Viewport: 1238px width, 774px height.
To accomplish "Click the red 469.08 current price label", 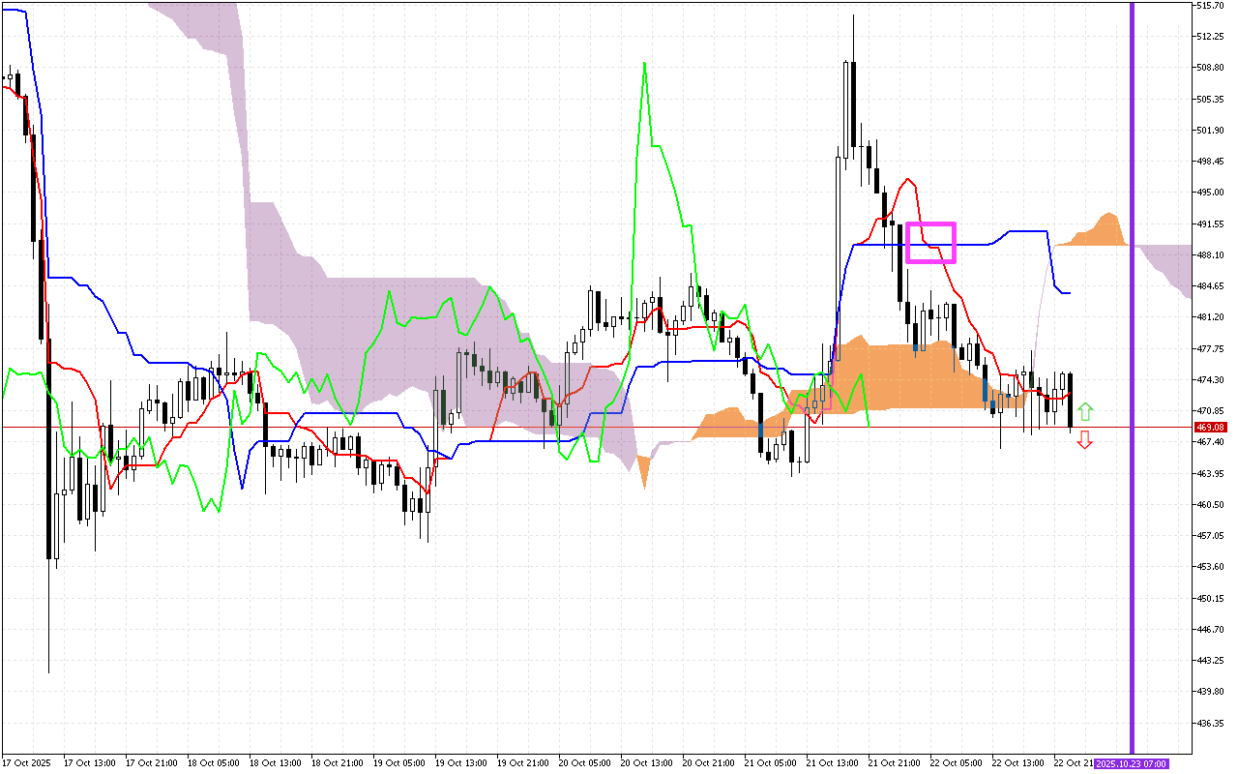I will tap(1210, 427).
